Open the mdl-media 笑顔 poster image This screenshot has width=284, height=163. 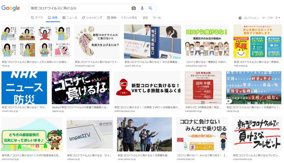point(257,42)
